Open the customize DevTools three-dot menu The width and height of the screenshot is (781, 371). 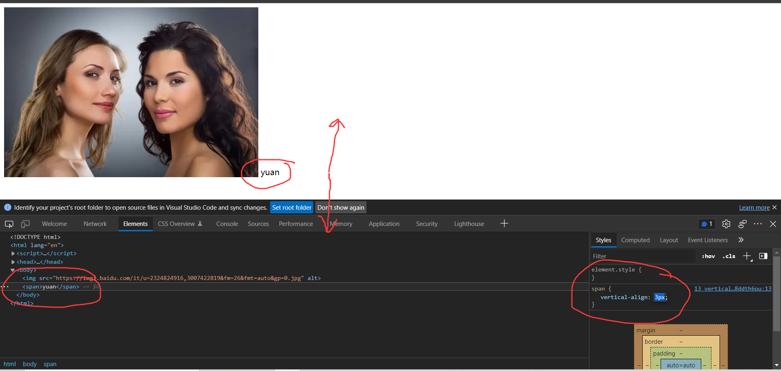click(757, 224)
